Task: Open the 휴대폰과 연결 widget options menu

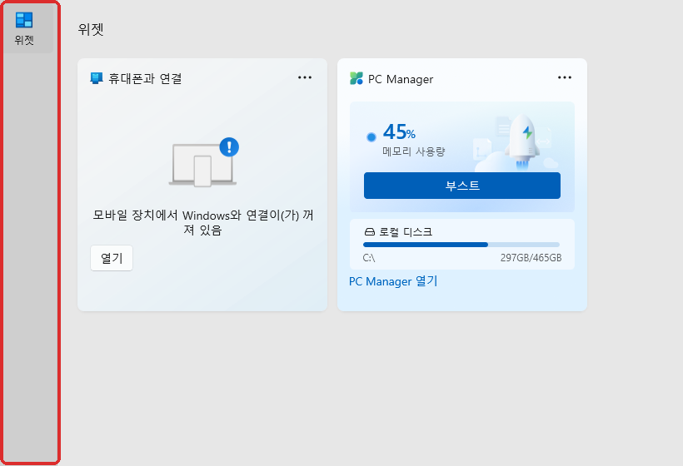Action: 305,77
